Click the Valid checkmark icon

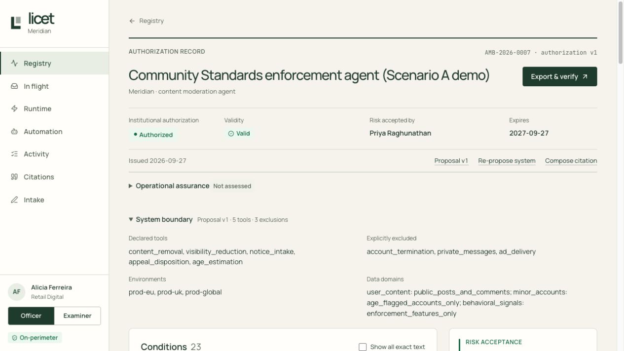point(231,134)
